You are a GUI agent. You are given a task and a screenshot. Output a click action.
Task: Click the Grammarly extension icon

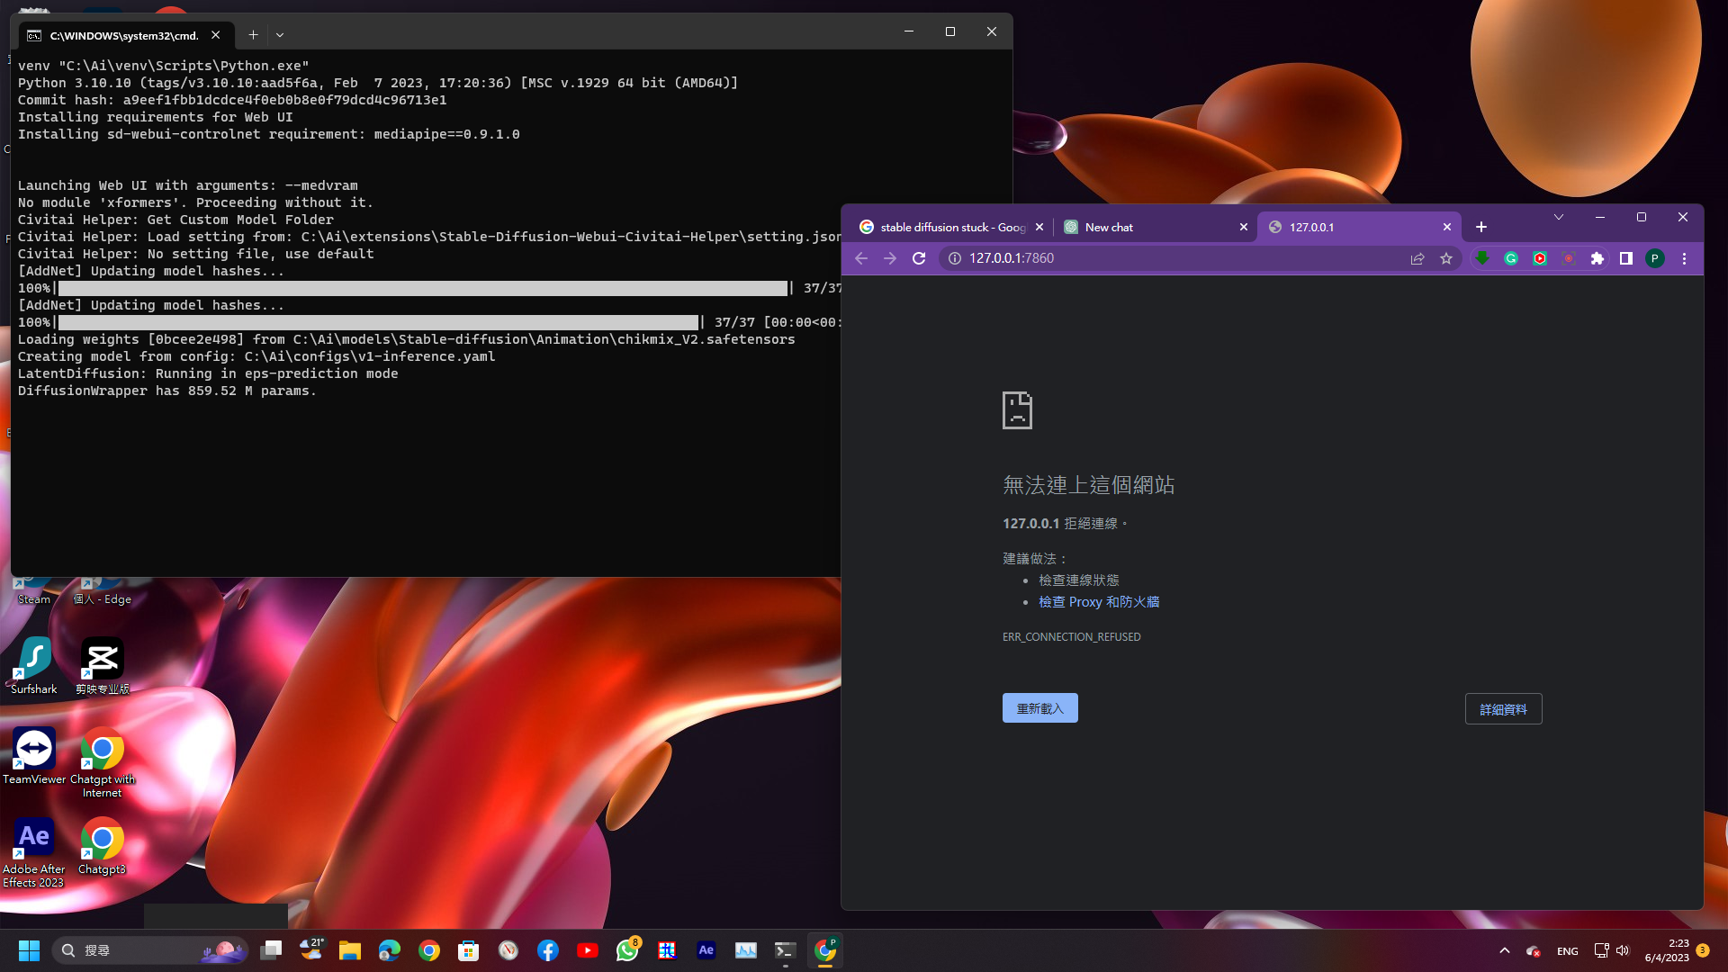1511,258
